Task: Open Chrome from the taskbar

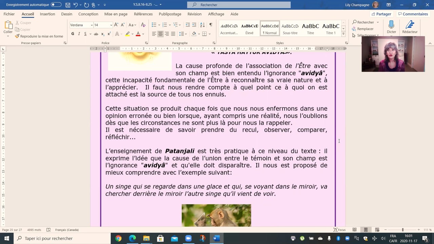Action: click(118, 238)
